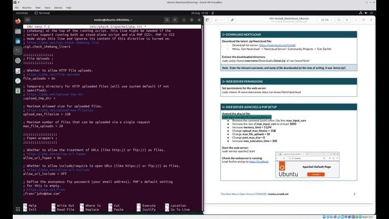Follow the http://localhost link in the document
The image size is (389, 219).
click(259, 162)
